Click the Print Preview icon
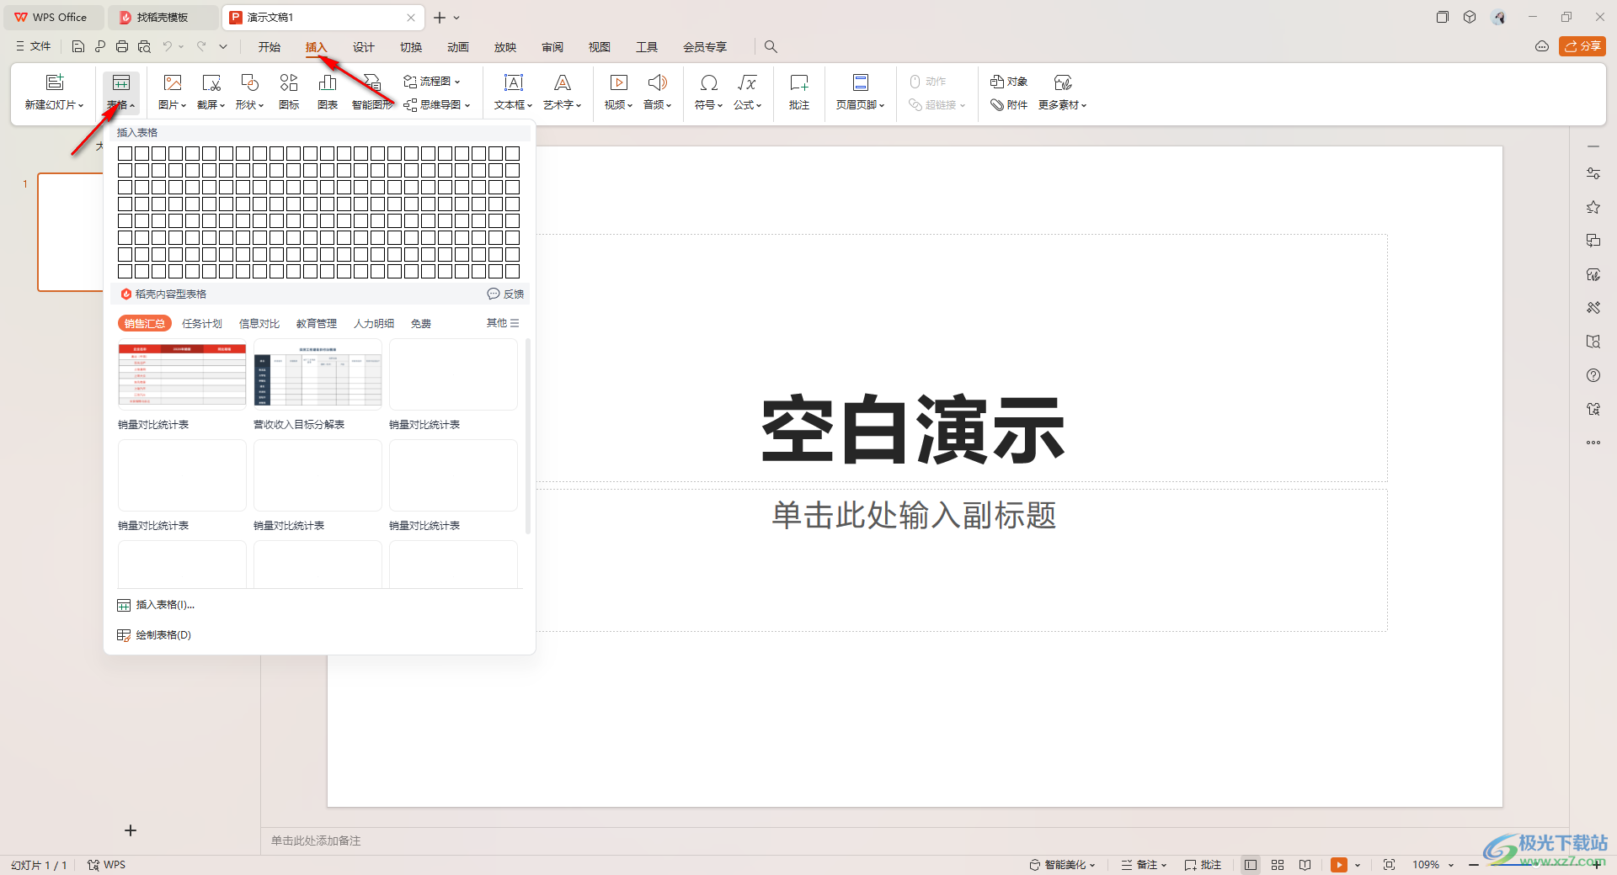The height and width of the screenshot is (875, 1617). click(144, 47)
